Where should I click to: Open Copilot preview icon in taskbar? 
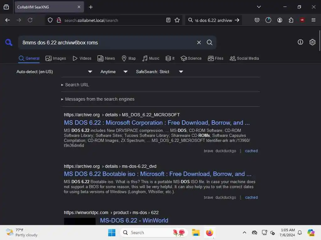(x=311, y=232)
